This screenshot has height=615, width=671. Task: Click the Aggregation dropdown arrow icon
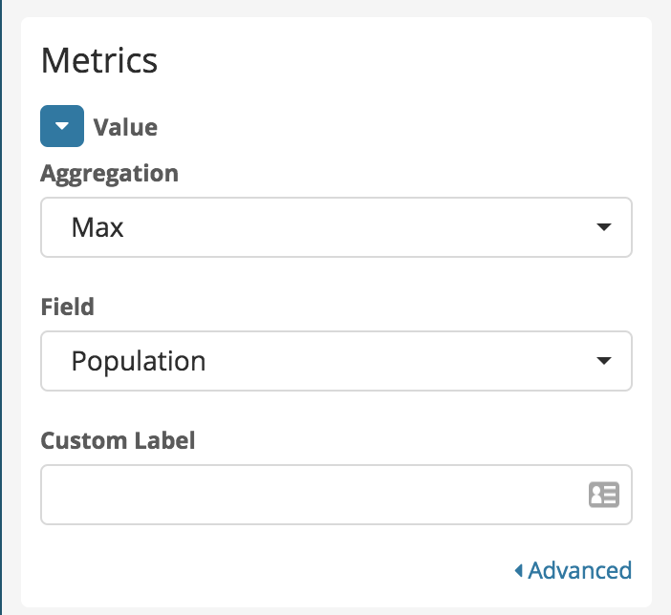point(603,227)
